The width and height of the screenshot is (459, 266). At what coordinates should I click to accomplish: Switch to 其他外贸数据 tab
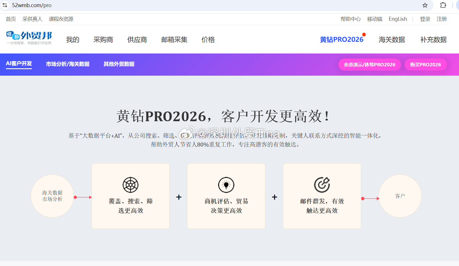pos(119,64)
